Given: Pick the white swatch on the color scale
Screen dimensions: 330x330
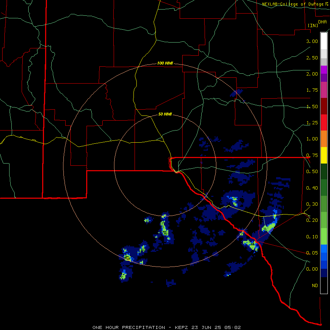Looking at the screenshot, I should tap(324, 41).
